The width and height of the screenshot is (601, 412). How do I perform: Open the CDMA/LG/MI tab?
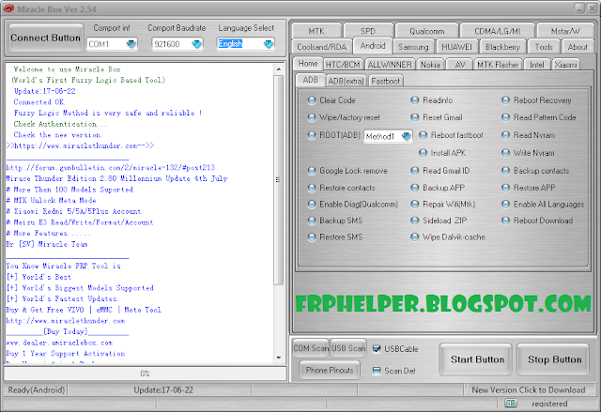497,31
